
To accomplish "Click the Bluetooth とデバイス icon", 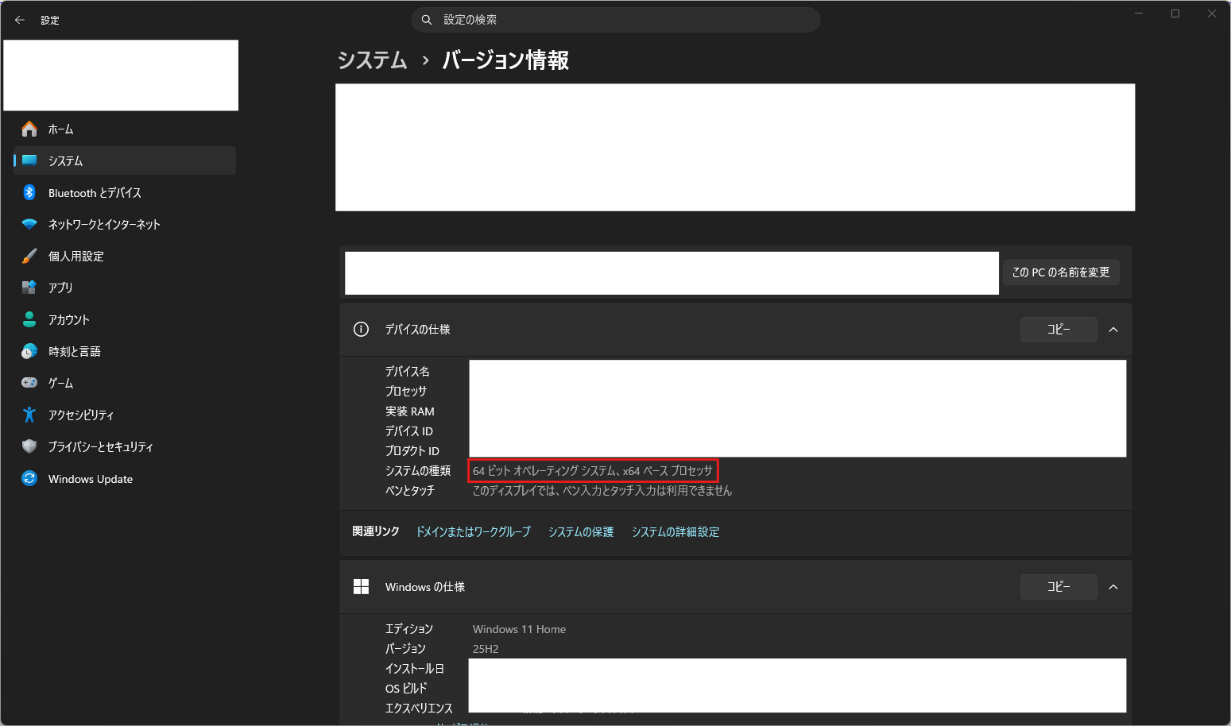I will click(x=29, y=192).
